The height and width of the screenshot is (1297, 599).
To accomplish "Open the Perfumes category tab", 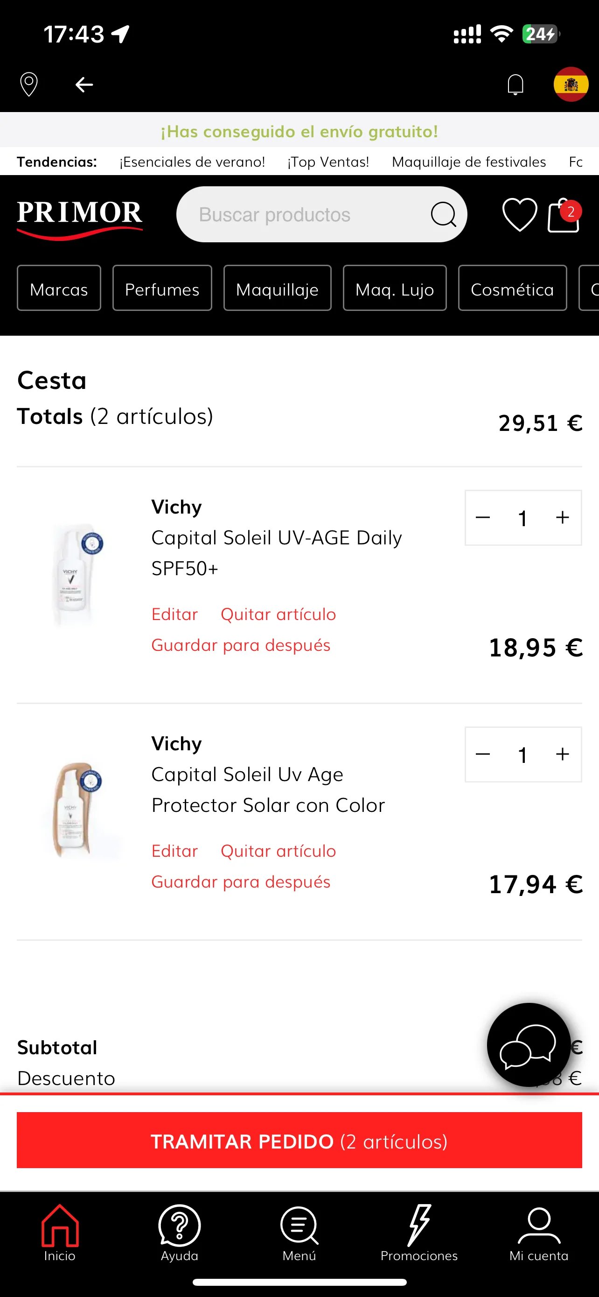I will (162, 288).
